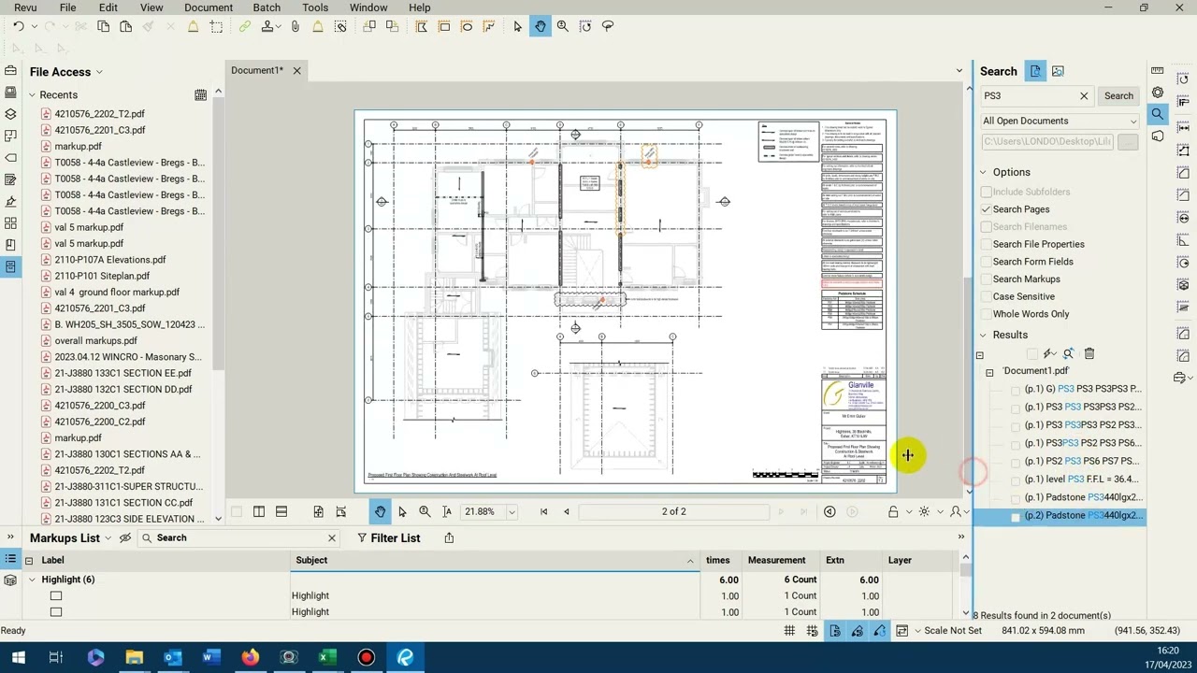This screenshot has width=1197, height=673.
Task: Open the Windows Start menu
Action: coord(18,658)
